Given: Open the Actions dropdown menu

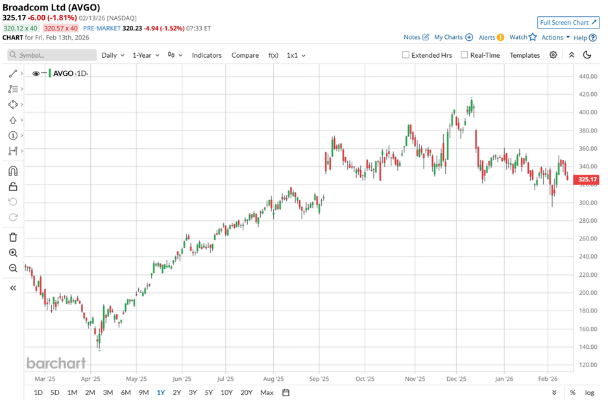Looking at the screenshot, I should [x=555, y=37].
